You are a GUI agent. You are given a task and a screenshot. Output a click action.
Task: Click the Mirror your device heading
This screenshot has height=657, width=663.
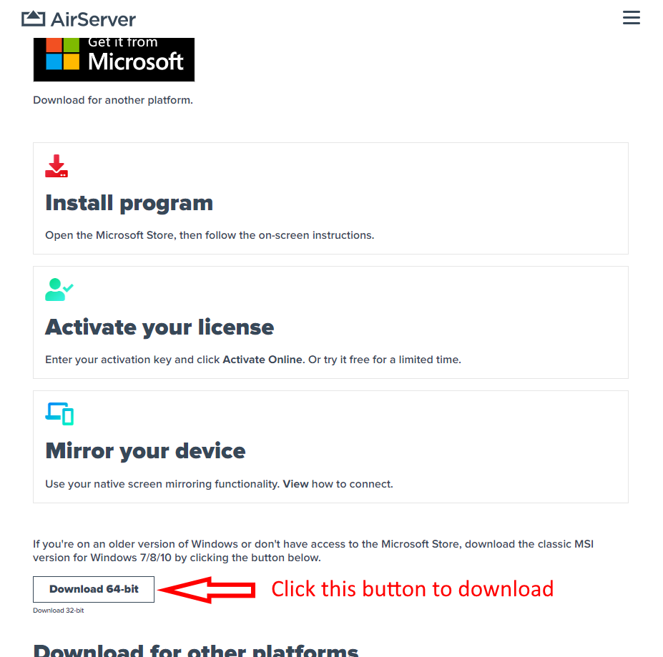pos(145,450)
